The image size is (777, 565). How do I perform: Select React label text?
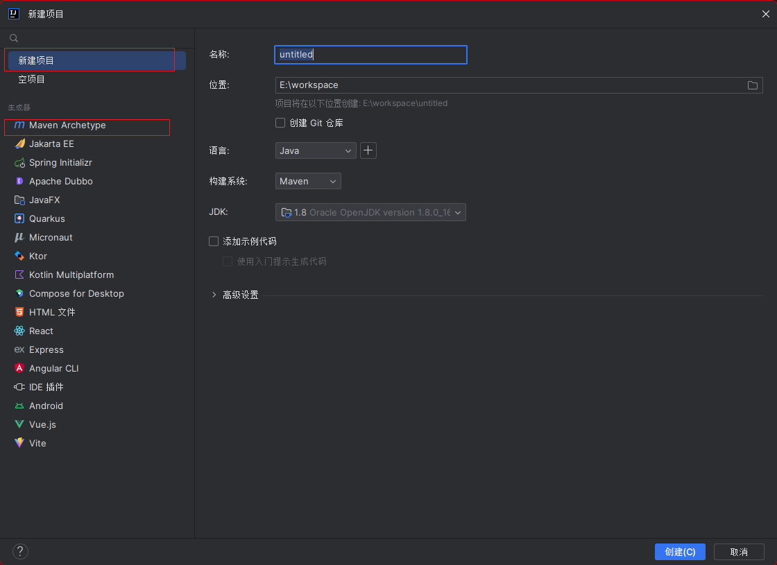click(x=41, y=331)
